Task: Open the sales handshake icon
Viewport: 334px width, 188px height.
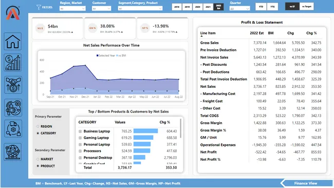Action: 13,85
